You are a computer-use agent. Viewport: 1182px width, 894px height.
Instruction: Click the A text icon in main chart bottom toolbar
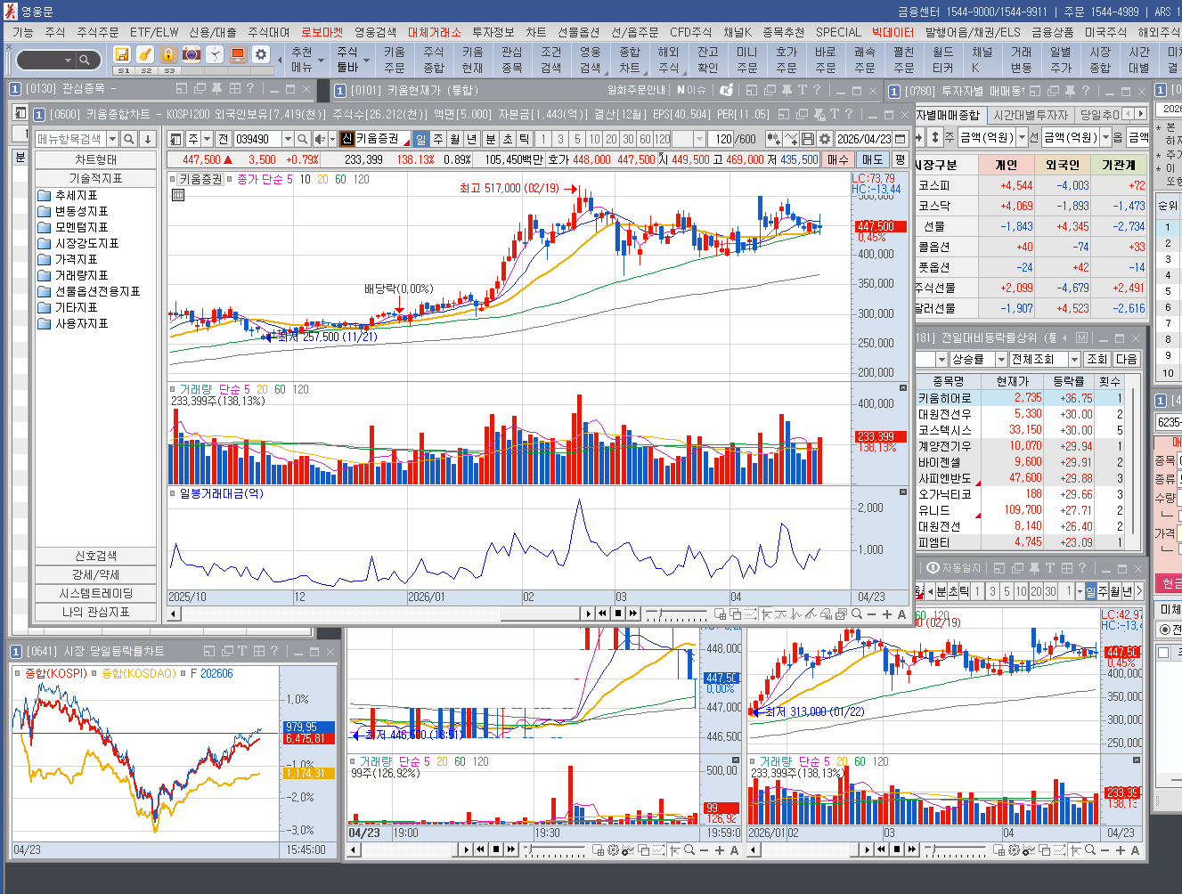coord(901,614)
